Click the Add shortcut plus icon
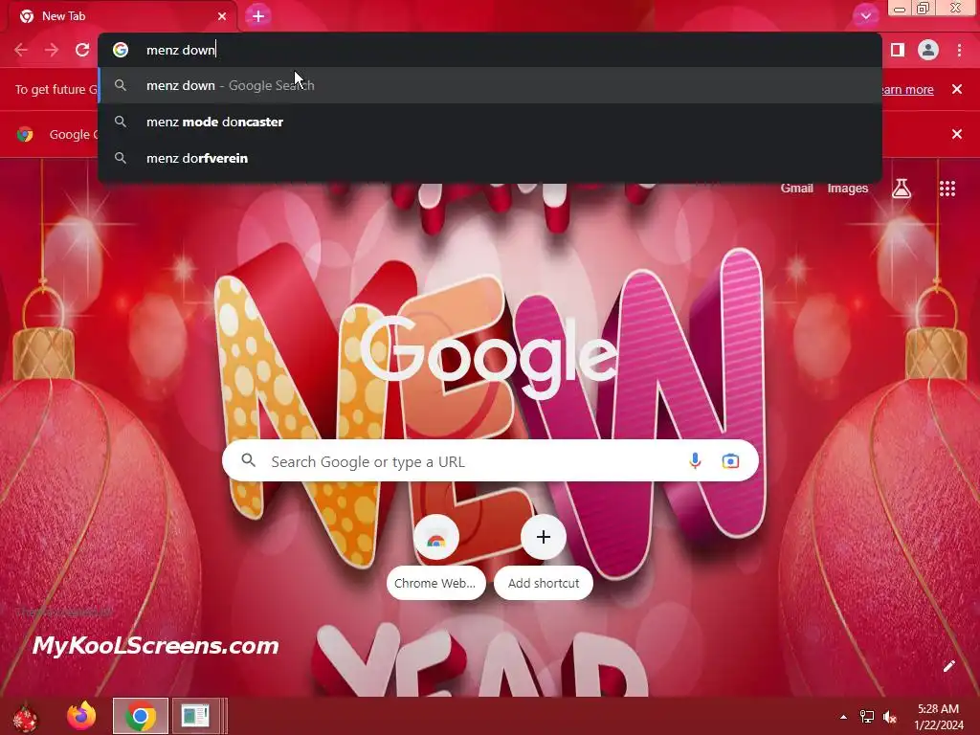This screenshot has width=980, height=735. pyautogui.click(x=544, y=537)
